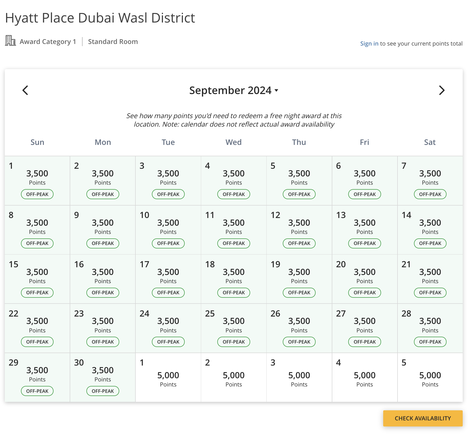
Task: Select the 15th on the calendar
Action: pos(37,279)
